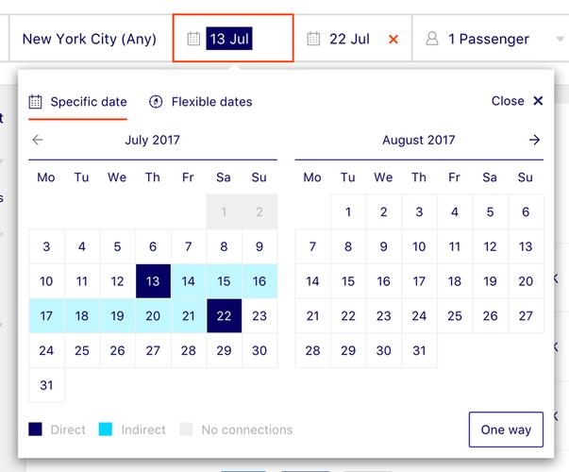Pick July 27 in the calendar
The height and width of the screenshot is (472, 569).
tap(153, 350)
